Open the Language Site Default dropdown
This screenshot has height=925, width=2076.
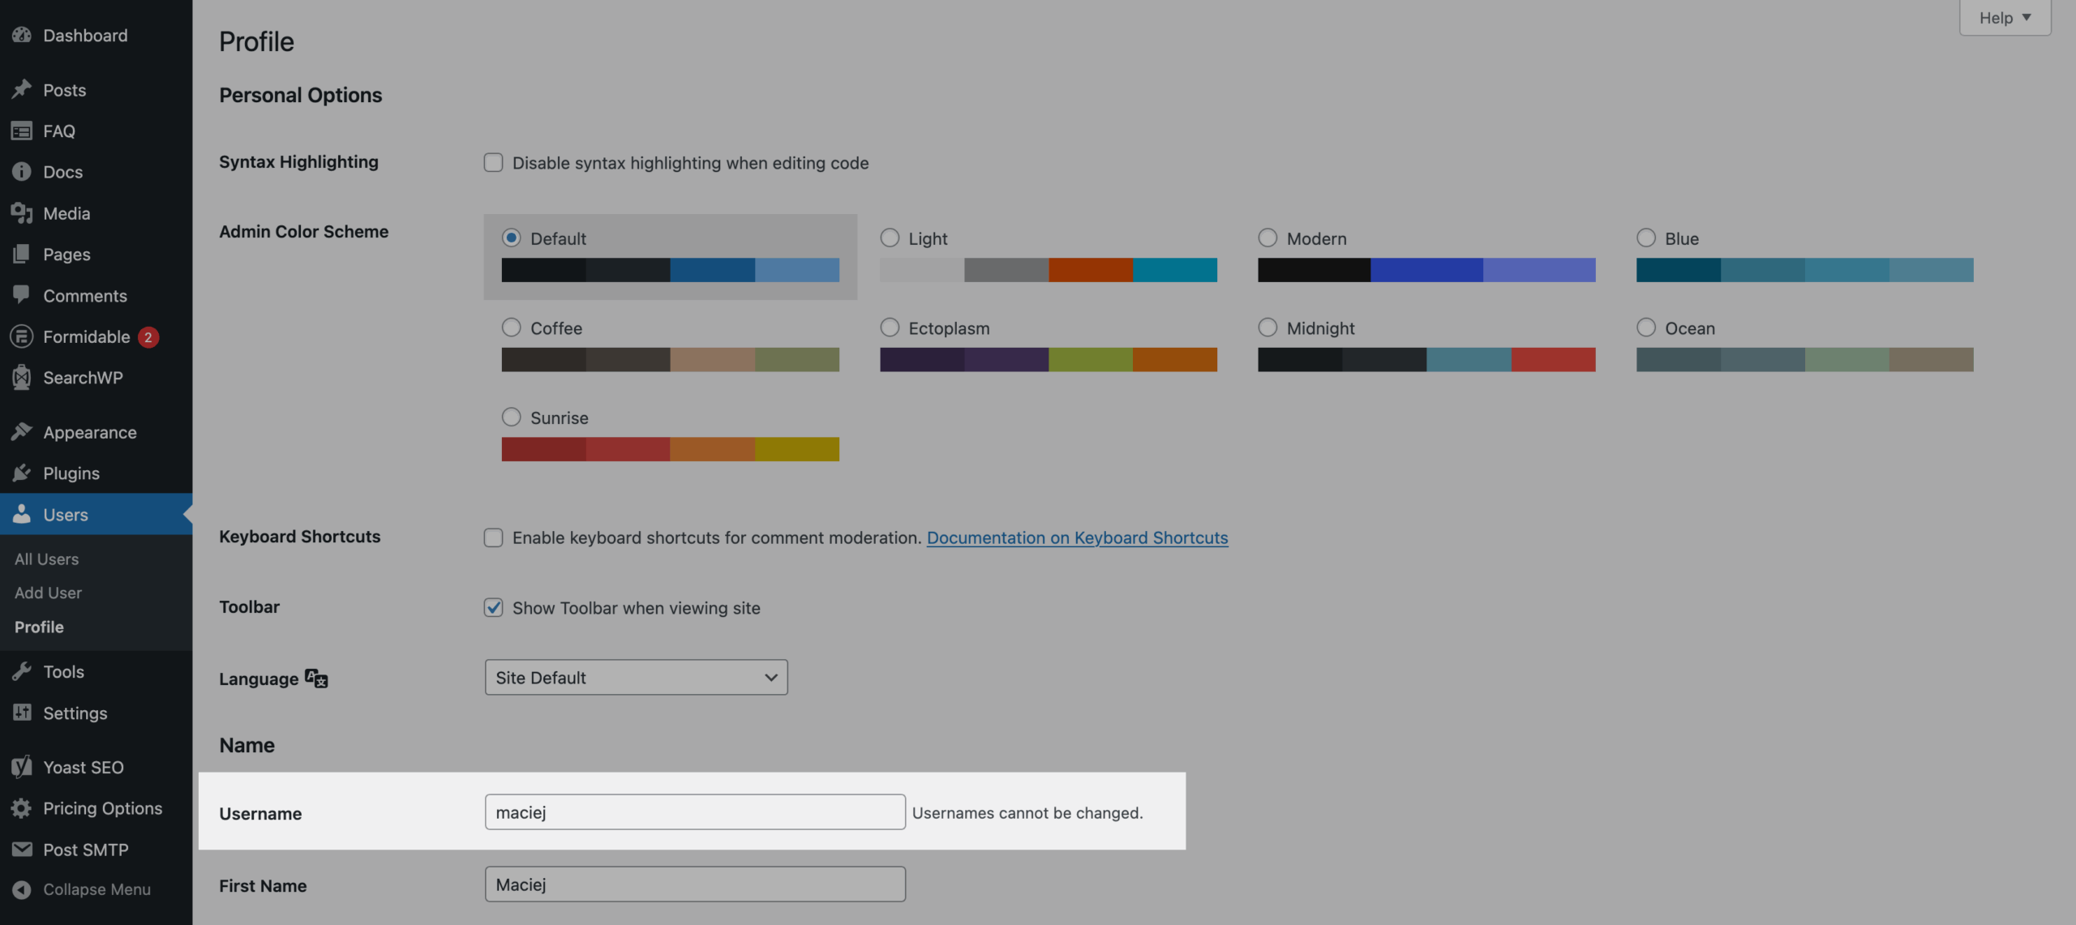pyautogui.click(x=636, y=678)
